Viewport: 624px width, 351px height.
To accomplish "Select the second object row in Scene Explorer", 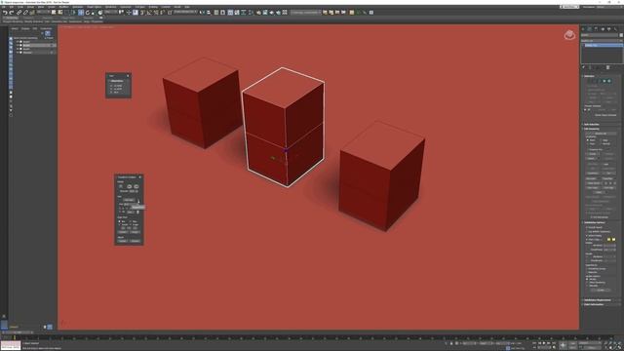I will 35,46.
